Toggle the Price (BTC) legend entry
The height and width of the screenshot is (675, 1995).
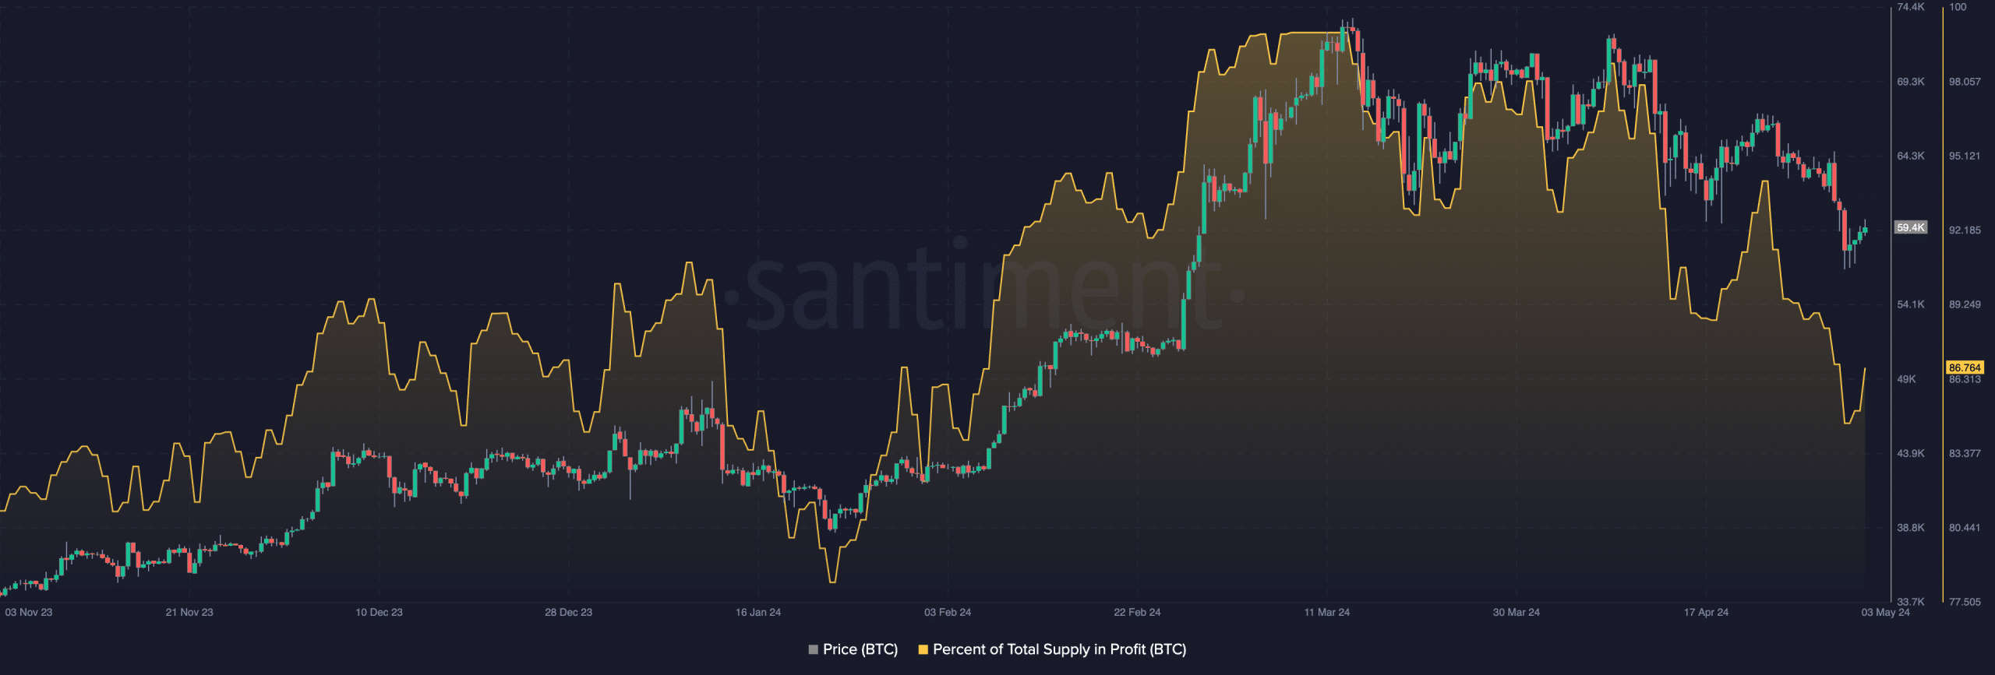tap(853, 649)
